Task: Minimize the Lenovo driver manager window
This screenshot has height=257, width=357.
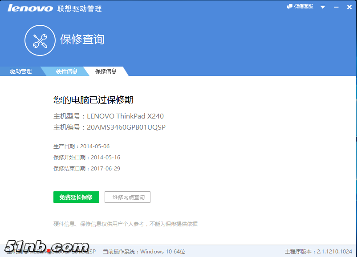Action: (x=336, y=7)
